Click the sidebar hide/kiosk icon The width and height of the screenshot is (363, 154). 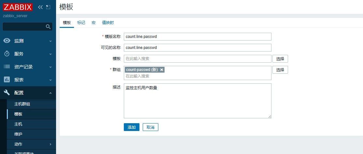pos(48,7)
